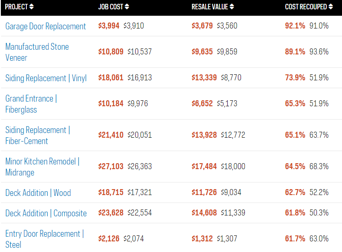This screenshot has width=342, height=252.
Task: Select the $13,928 resale value
Action: [204, 135]
